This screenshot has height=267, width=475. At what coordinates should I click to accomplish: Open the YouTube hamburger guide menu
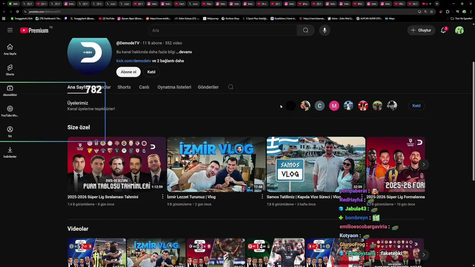click(10, 30)
